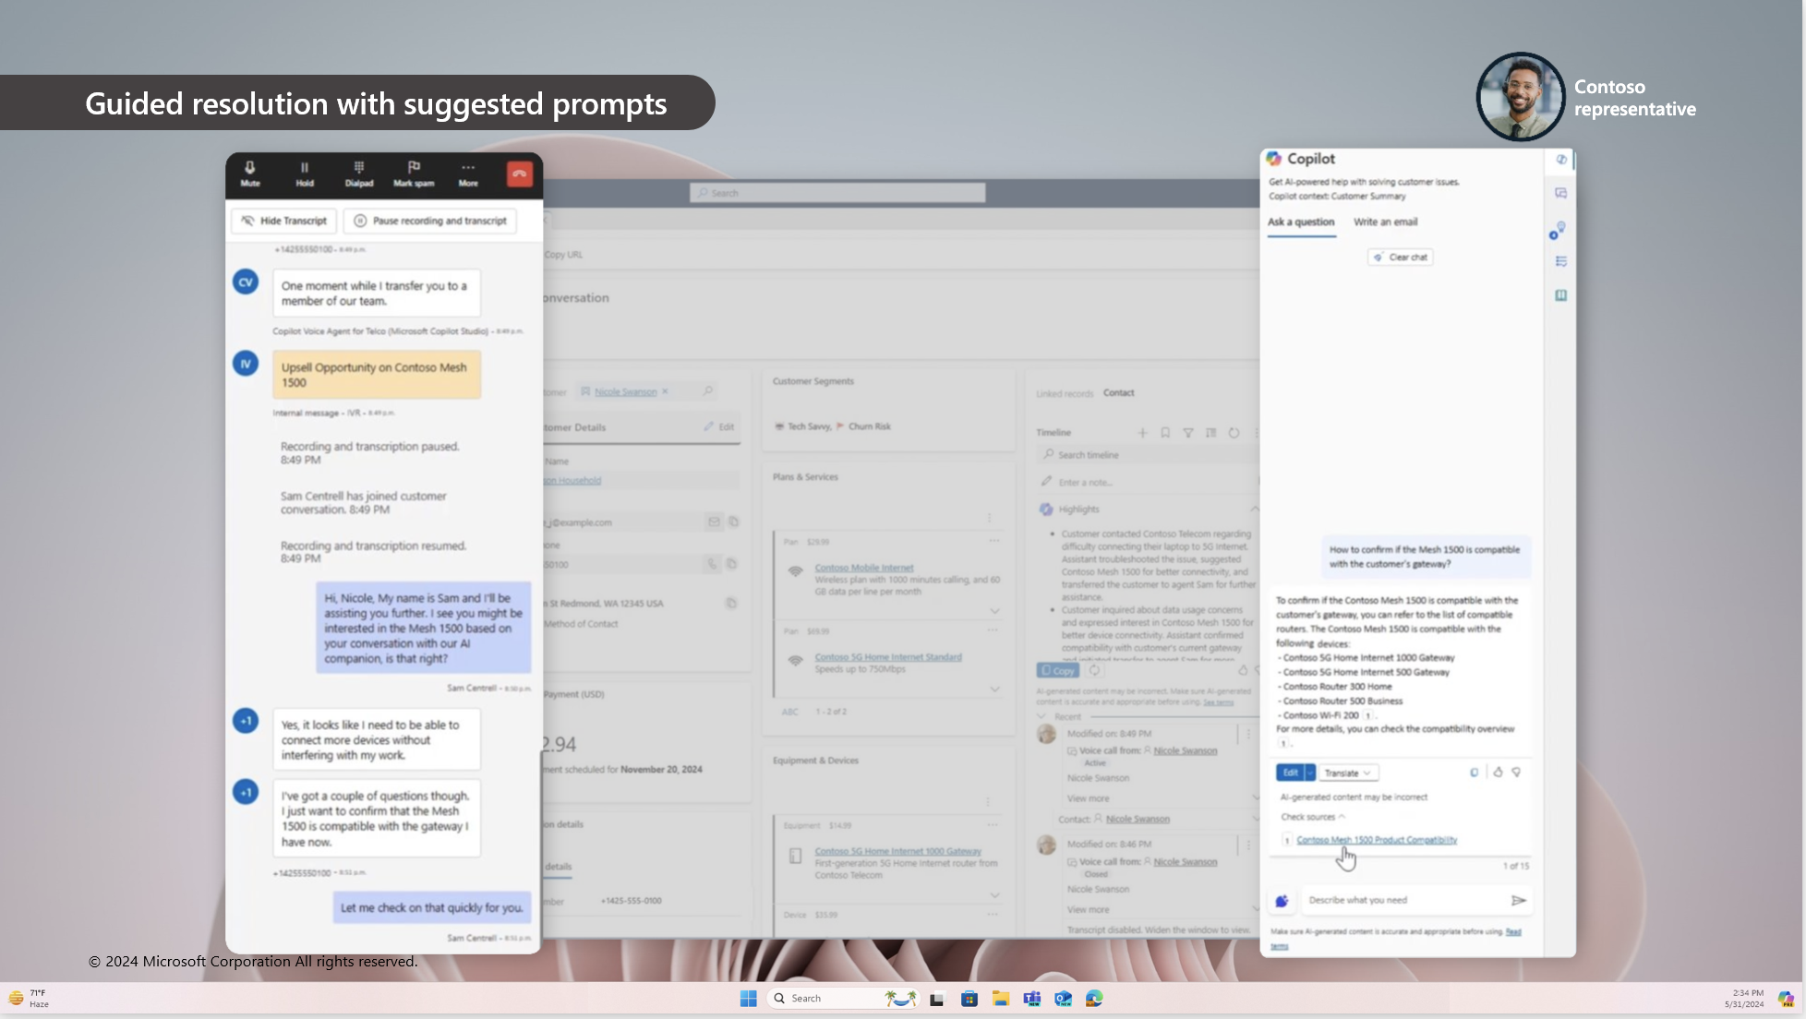1806x1019 pixels.
Task: Pause recording and transcript
Action: pyautogui.click(x=430, y=221)
